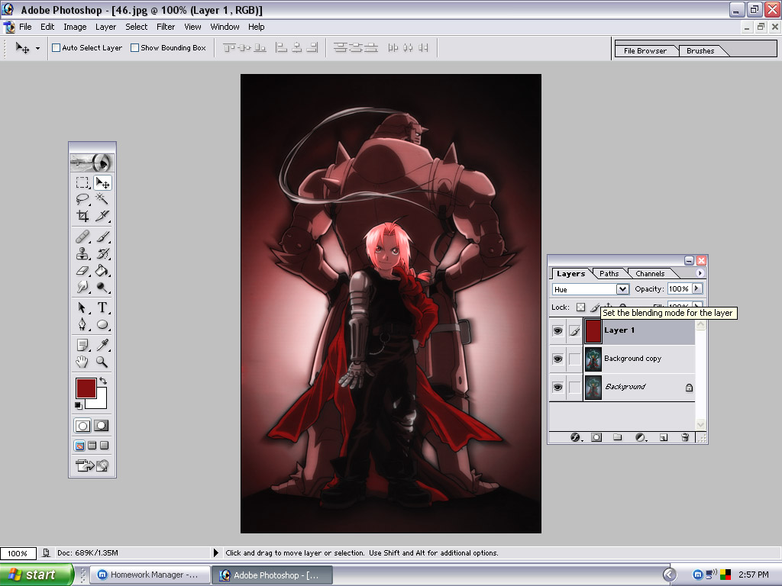Select the Zoom tool
This screenshot has width=782, height=586.
[102, 362]
